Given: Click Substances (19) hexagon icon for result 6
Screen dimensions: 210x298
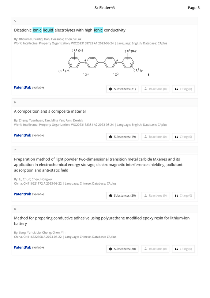Looking at the screenshot, I should click(x=111, y=137).
